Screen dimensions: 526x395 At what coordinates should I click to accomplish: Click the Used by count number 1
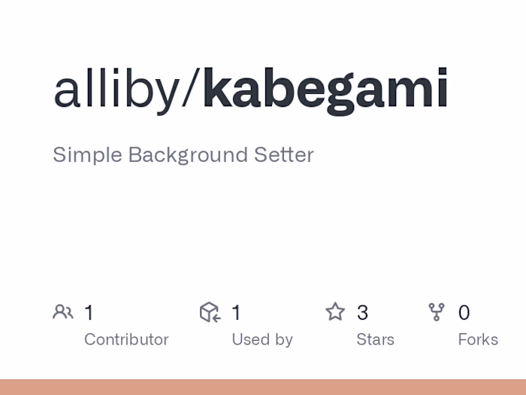tap(236, 312)
